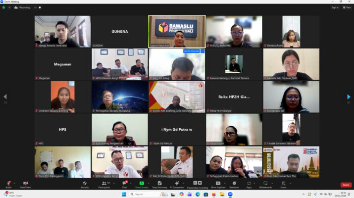Go to next page of participants
This screenshot has height=198, width=354.
pos(349,97)
